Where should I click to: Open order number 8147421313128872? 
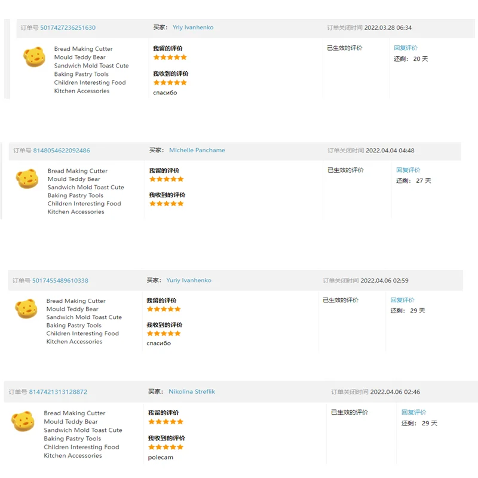pos(59,392)
